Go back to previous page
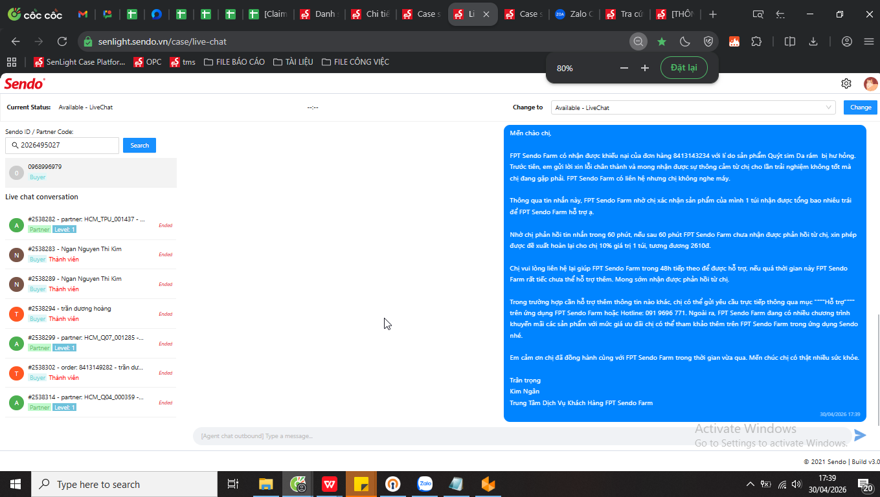Viewport: 880px width, 497px height. [16, 41]
